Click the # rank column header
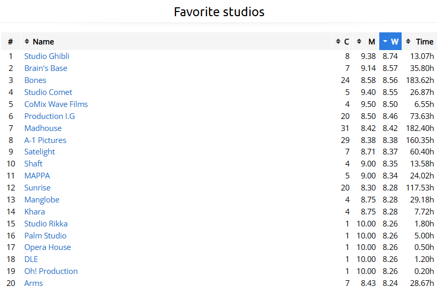Screen dimensions: 444x287 tap(10, 42)
